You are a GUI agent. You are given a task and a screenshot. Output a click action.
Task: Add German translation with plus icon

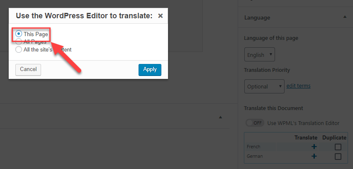coord(314,156)
